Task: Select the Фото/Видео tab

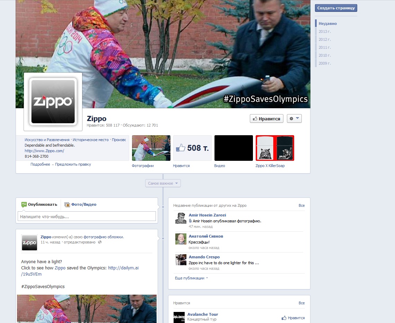Action: click(80, 204)
